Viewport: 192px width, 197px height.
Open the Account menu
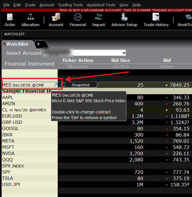pyautogui.click(x=47, y=5)
